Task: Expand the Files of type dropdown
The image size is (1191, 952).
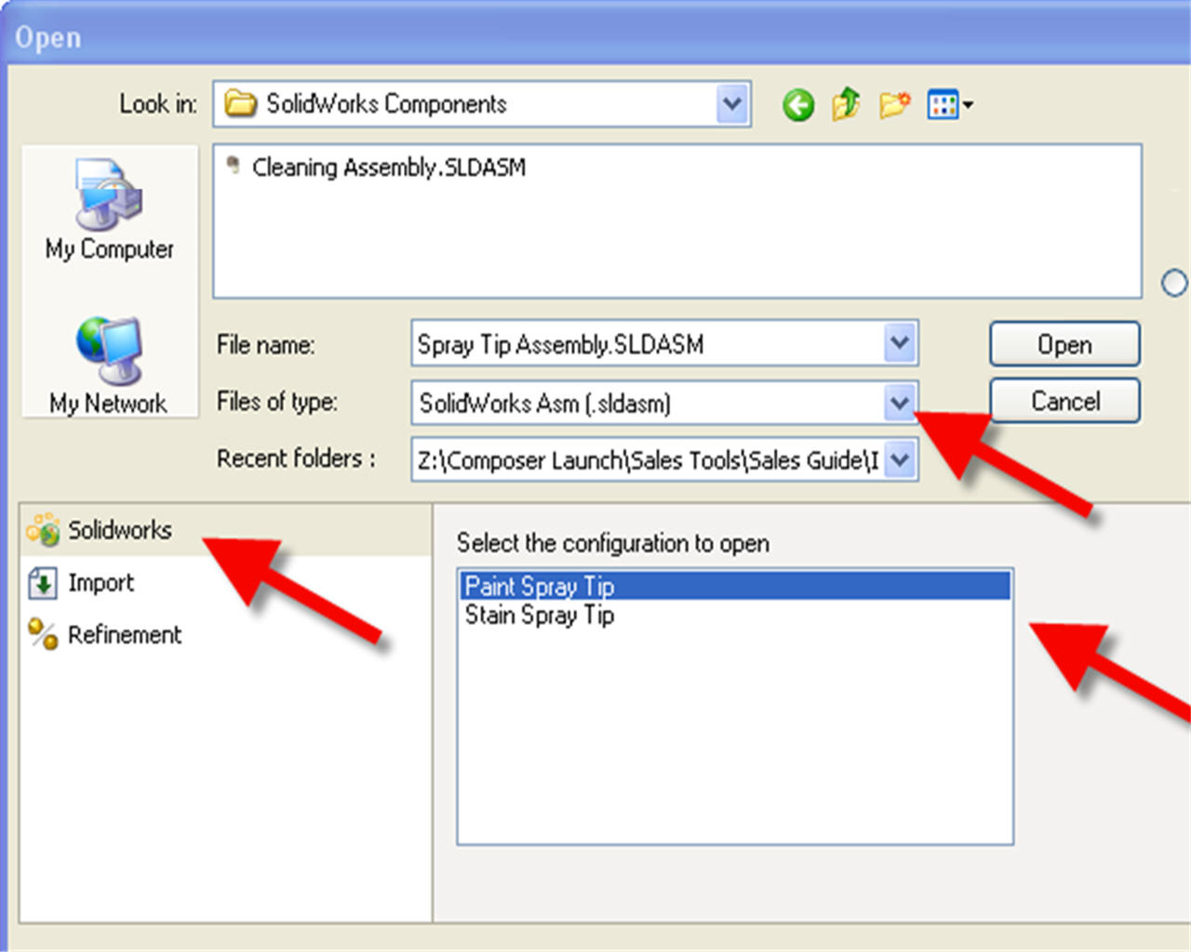Action: coord(899,403)
